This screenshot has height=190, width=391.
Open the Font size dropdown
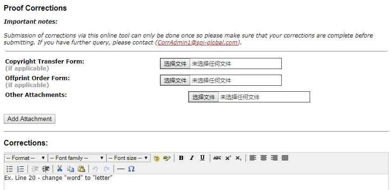pyautogui.click(x=128, y=158)
